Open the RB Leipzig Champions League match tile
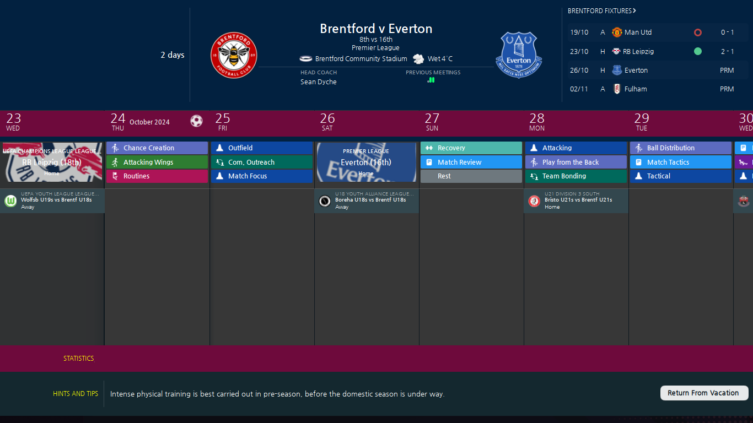Screen dimensions: 753x423 52,162
